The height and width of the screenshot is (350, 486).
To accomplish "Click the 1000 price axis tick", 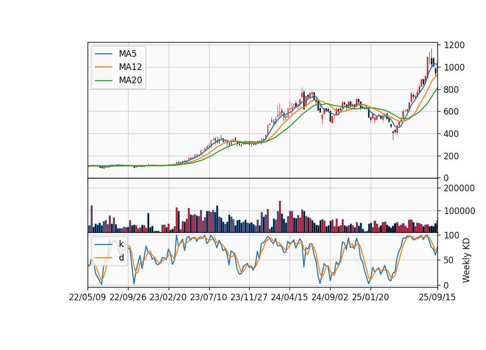I will pos(455,67).
